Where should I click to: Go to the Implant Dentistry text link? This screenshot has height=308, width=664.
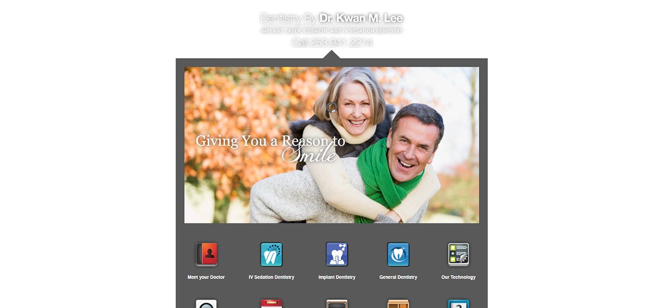pos(337,277)
